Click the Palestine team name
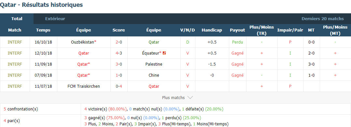 (154, 64)
